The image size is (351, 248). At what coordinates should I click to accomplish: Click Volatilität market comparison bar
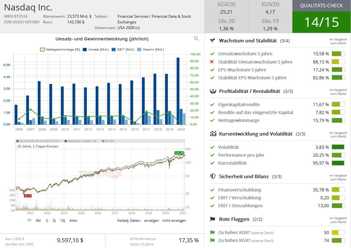point(338,147)
